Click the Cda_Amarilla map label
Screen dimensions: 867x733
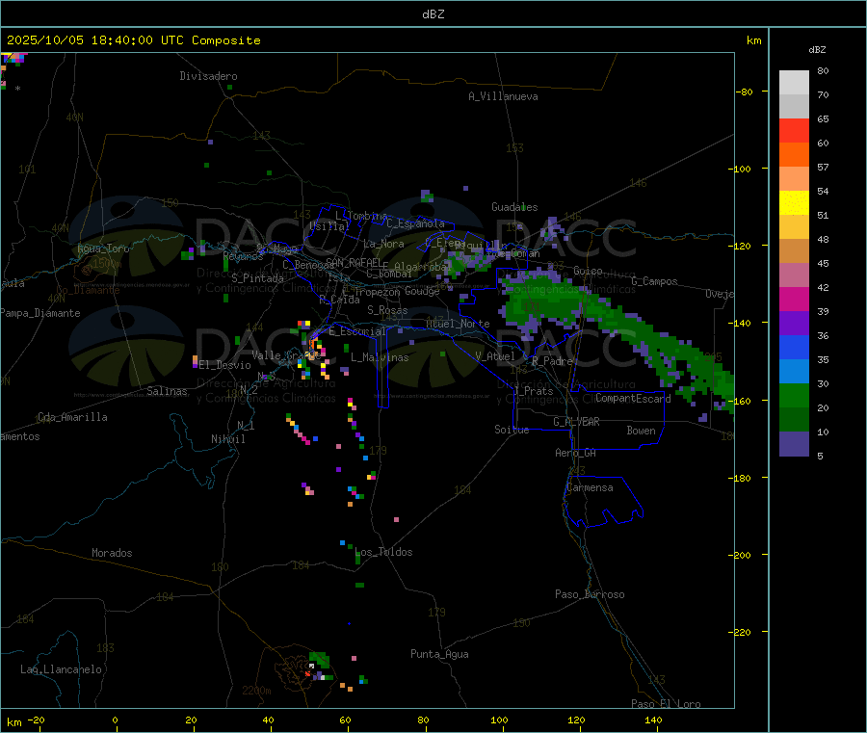(72, 417)
